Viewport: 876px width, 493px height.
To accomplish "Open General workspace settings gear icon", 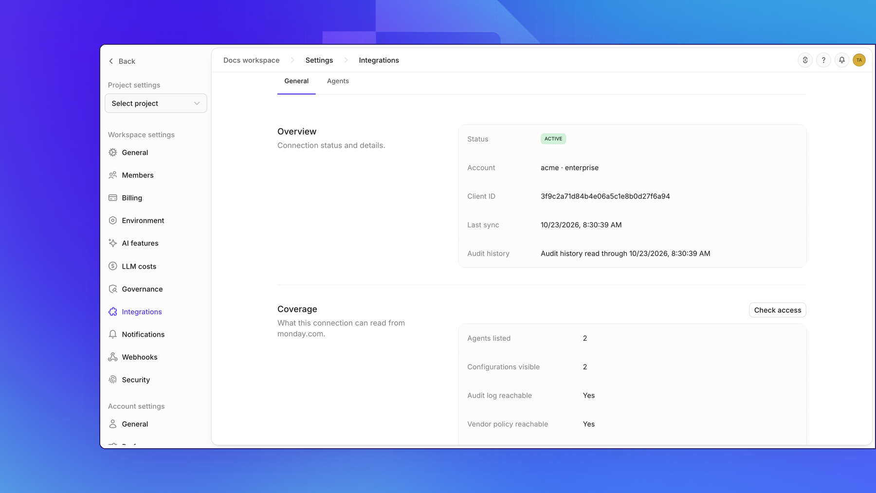I will tap(113, 152).
